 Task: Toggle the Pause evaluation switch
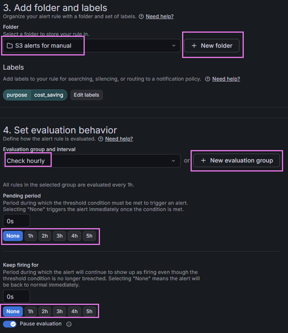10,324
